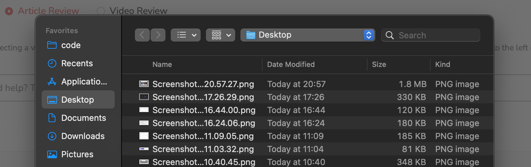Select the Article Review radio button
This screenshot has width=531, height=167.
tap(9, 11)
